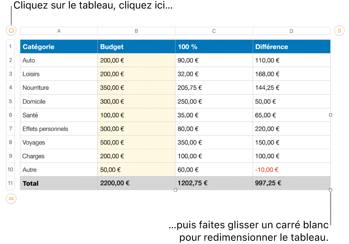Viewport: 349px width, 244px height.
Task: Select the Différence header cell
Action: [291, 47]
